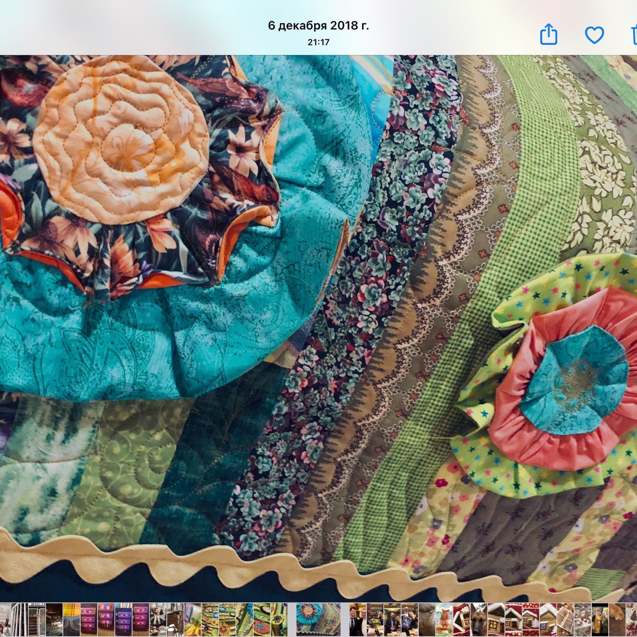The width and height of the screenshot is (637, 637).
Task: Open the white stair railing thumbnail
Action: click(x=20, y=619)
